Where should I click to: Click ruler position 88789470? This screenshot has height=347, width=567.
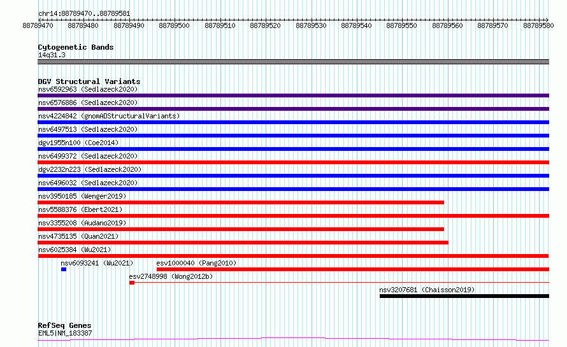(x=38, y=25)
